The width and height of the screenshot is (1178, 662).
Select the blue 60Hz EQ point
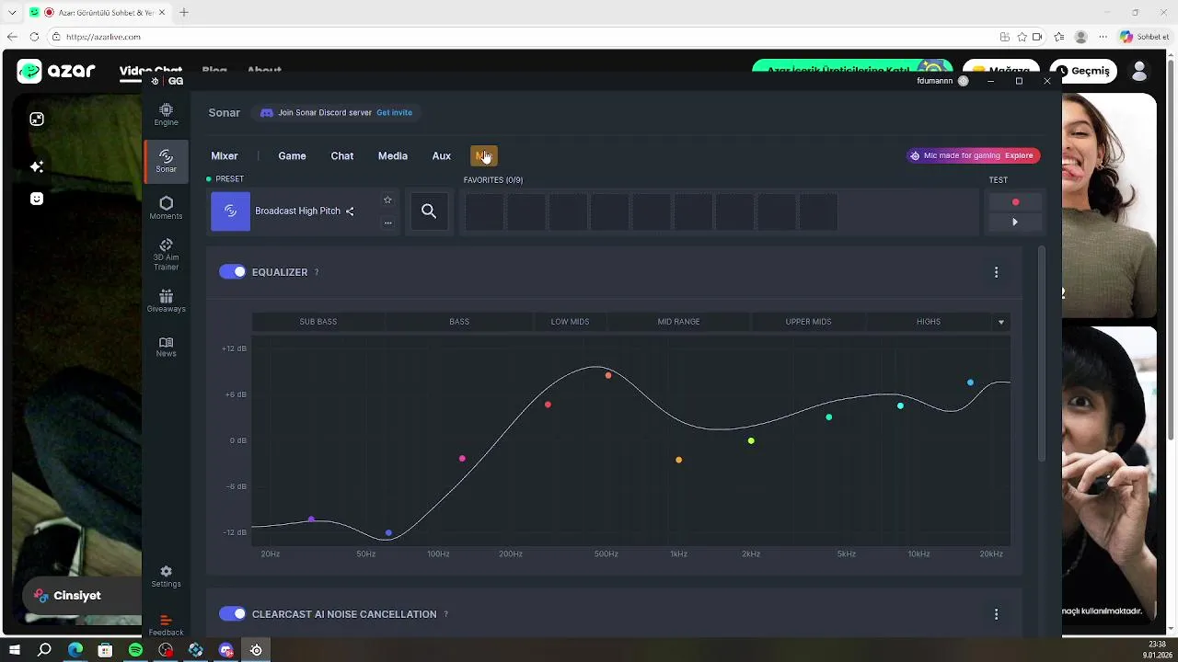(x=388, y=532)
